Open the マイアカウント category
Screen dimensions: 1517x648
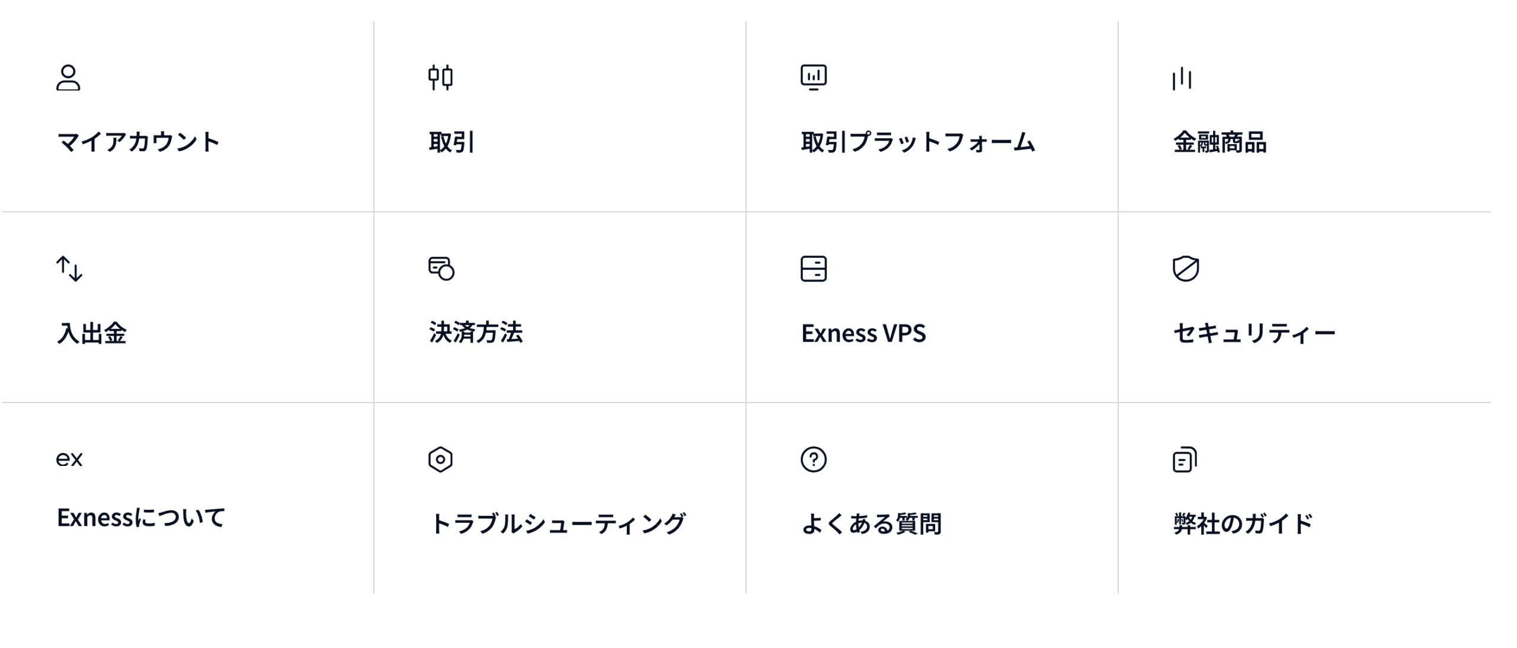(138, 142)
